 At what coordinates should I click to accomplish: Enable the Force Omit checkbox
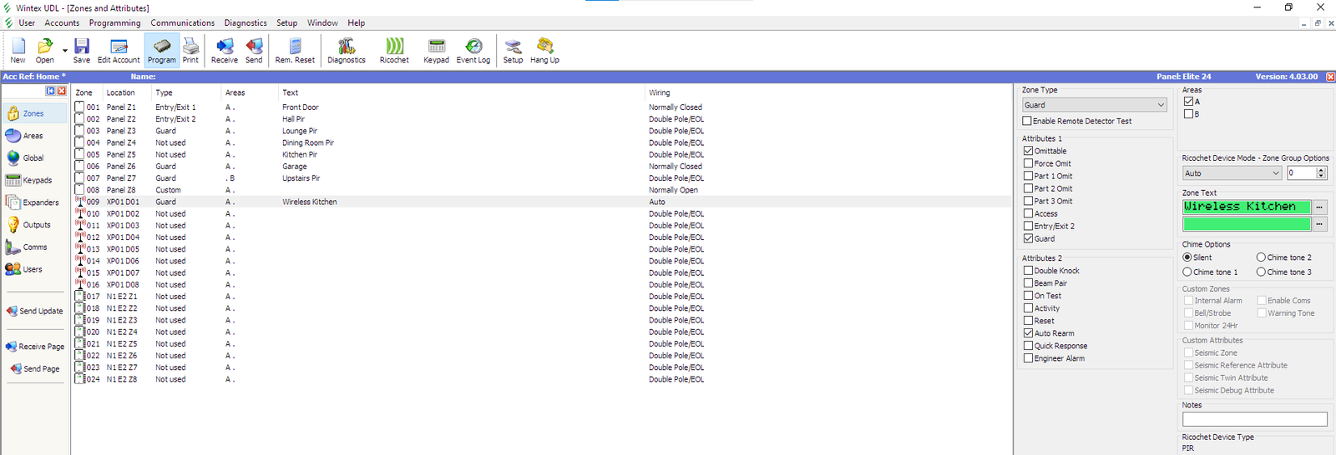[x=1029, y=164]
